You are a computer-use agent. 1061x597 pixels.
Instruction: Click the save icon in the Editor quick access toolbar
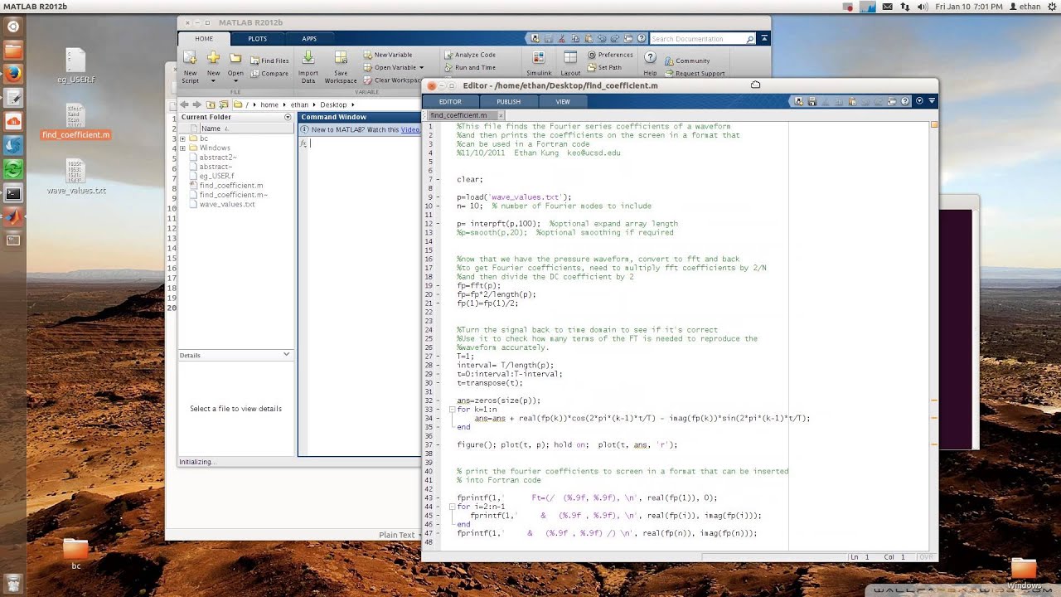[812, 101]
